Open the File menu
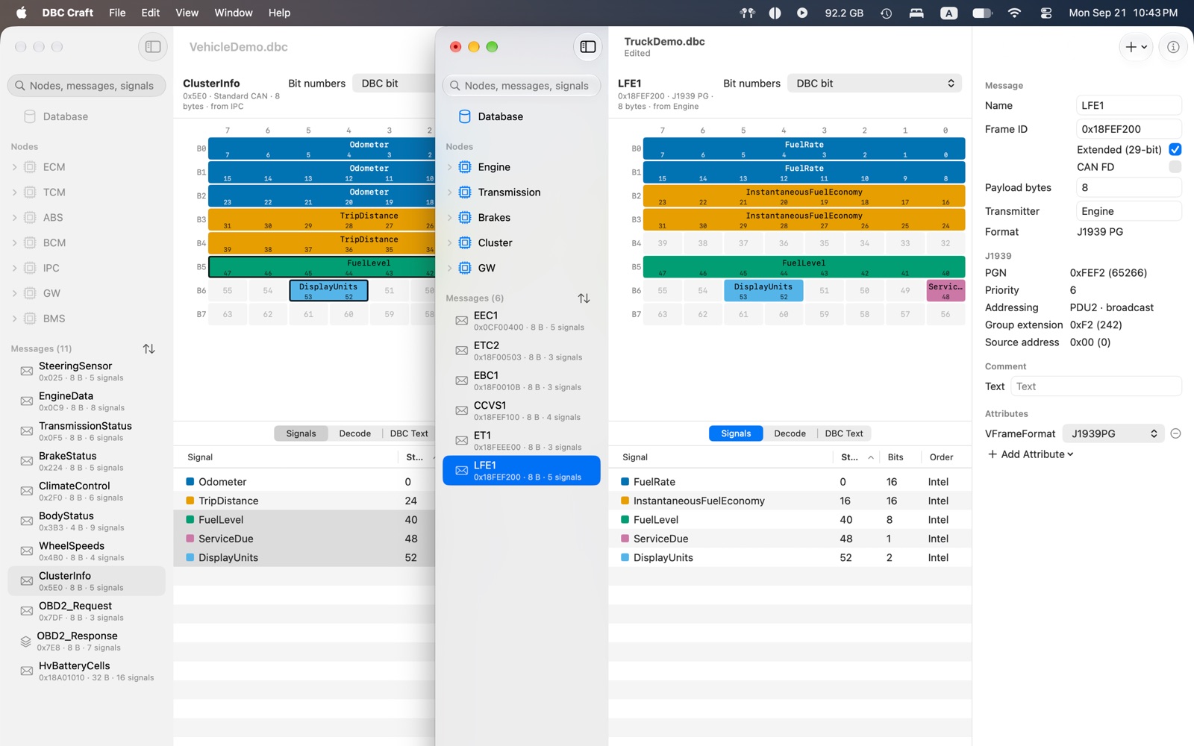The height and width of the screenshot is (746, 1194). click(x=117, y=13)
